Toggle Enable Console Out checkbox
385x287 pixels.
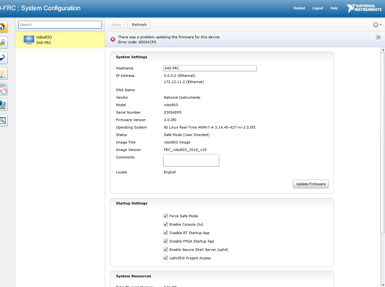(166, 224)
